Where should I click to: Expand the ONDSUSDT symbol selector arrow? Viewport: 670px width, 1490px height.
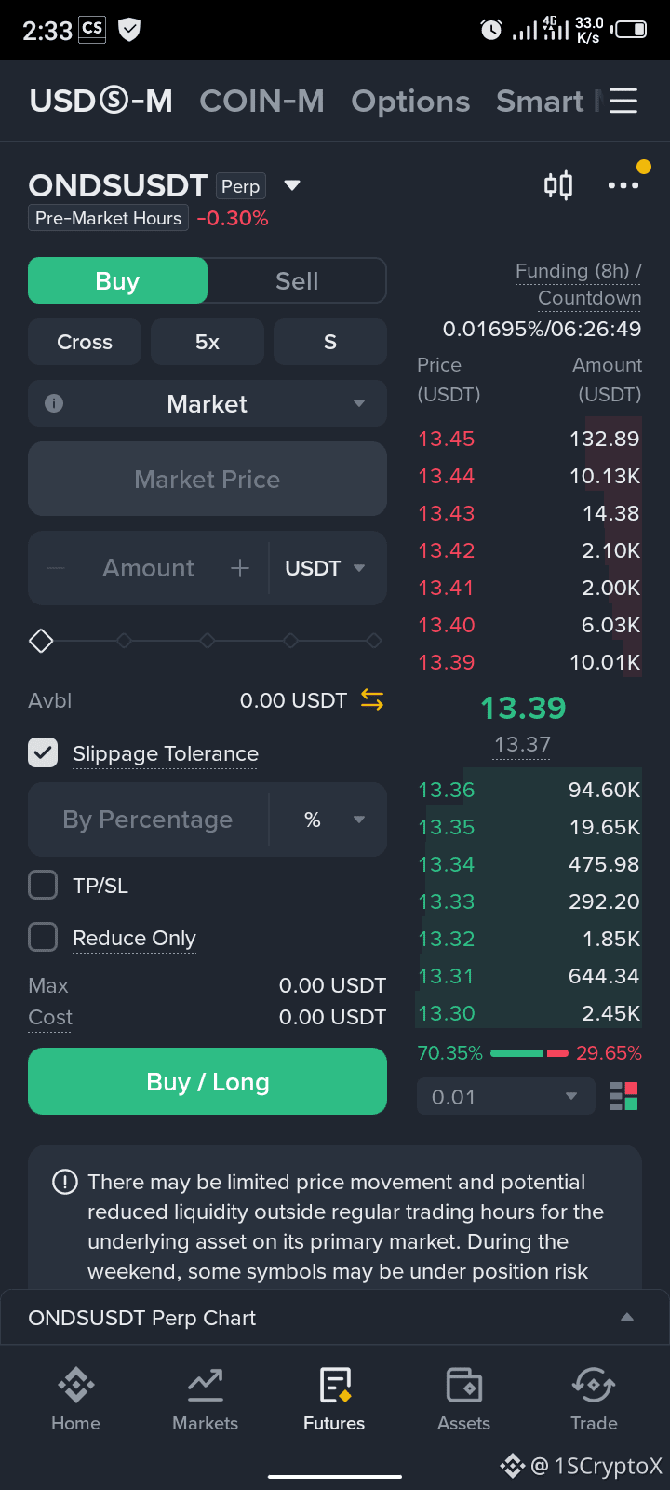coord(292,185)
